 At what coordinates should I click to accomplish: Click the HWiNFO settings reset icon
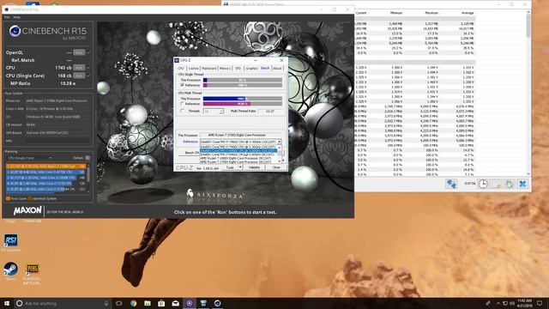click(x=509, y=184)
